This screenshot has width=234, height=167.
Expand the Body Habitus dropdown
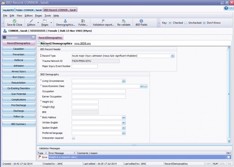click(x=124, y=117)
